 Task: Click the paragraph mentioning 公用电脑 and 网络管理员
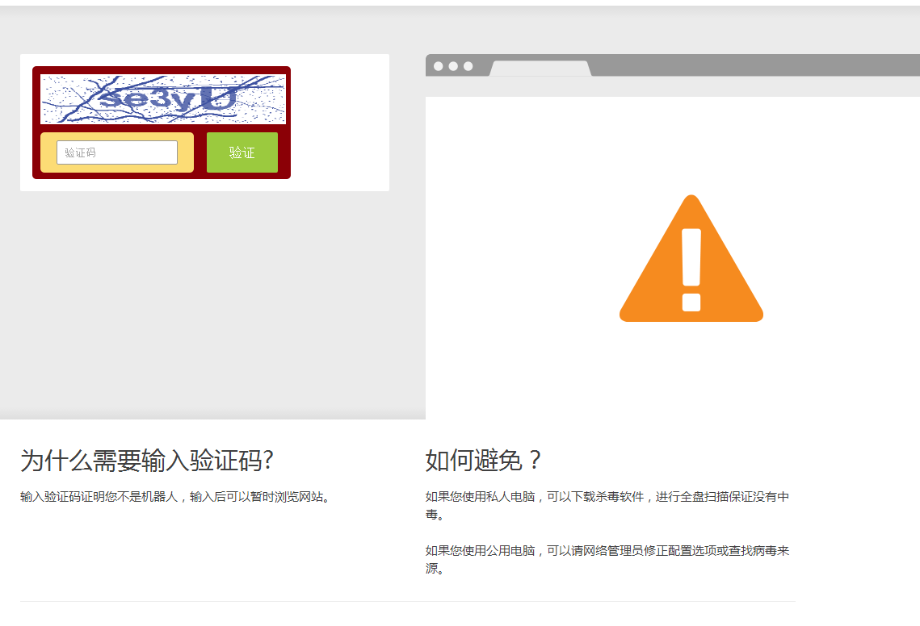tap(607, 559)
